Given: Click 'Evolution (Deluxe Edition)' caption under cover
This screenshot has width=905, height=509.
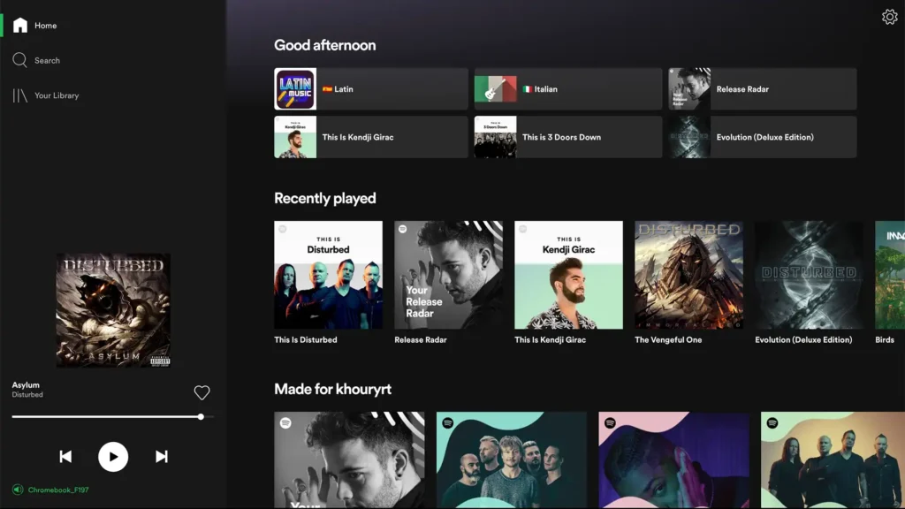Looking at the screenshot, I should coord(803,340).
